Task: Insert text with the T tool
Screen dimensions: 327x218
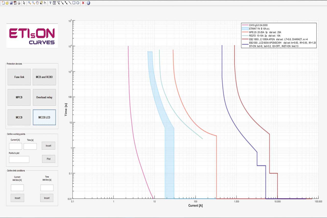Action: click(x=50, y=3)
